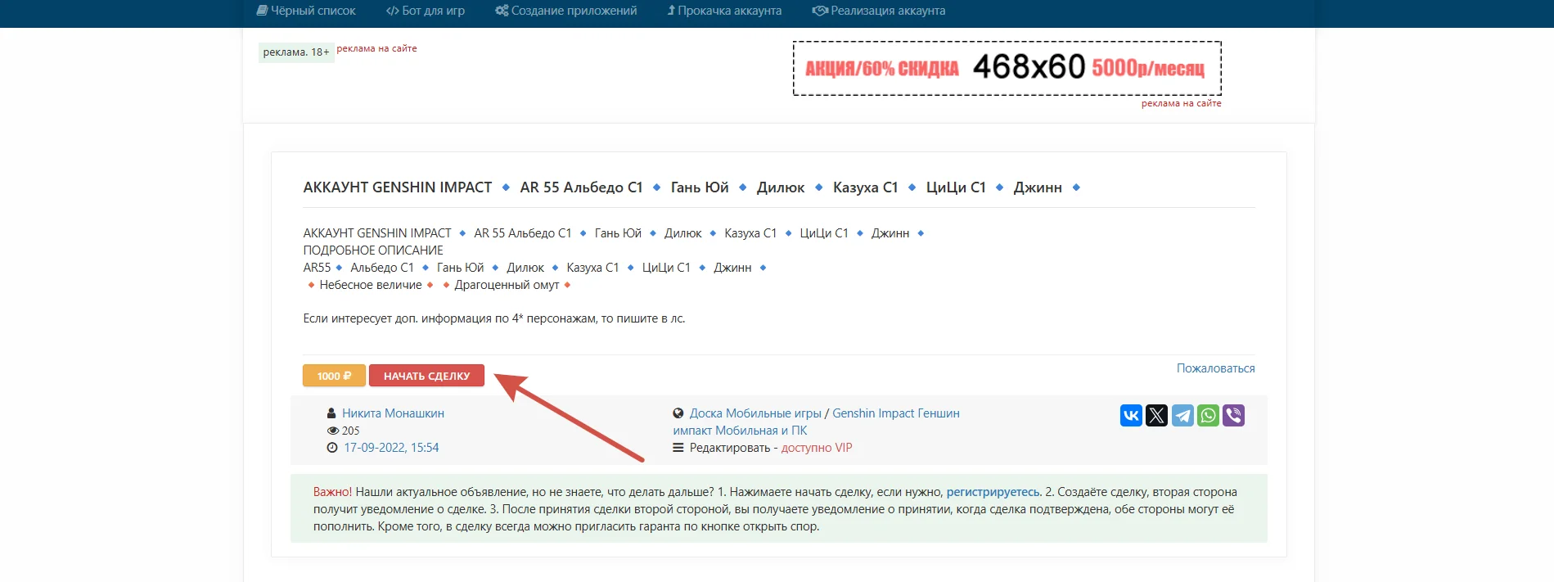The width and height of the screenshot is (1554, 582).
Task: Click the 'Небесное величие' text
Action: [x=371, y=285]
